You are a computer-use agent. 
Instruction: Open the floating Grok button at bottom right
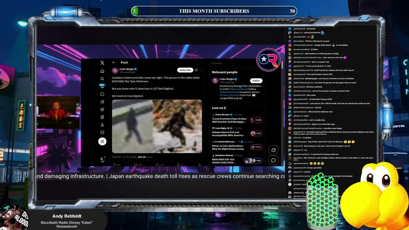click(274, 150)
